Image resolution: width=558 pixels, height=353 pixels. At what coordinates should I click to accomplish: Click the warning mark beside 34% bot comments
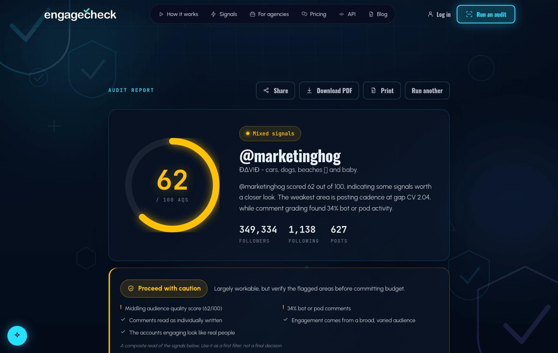(283, 307)
